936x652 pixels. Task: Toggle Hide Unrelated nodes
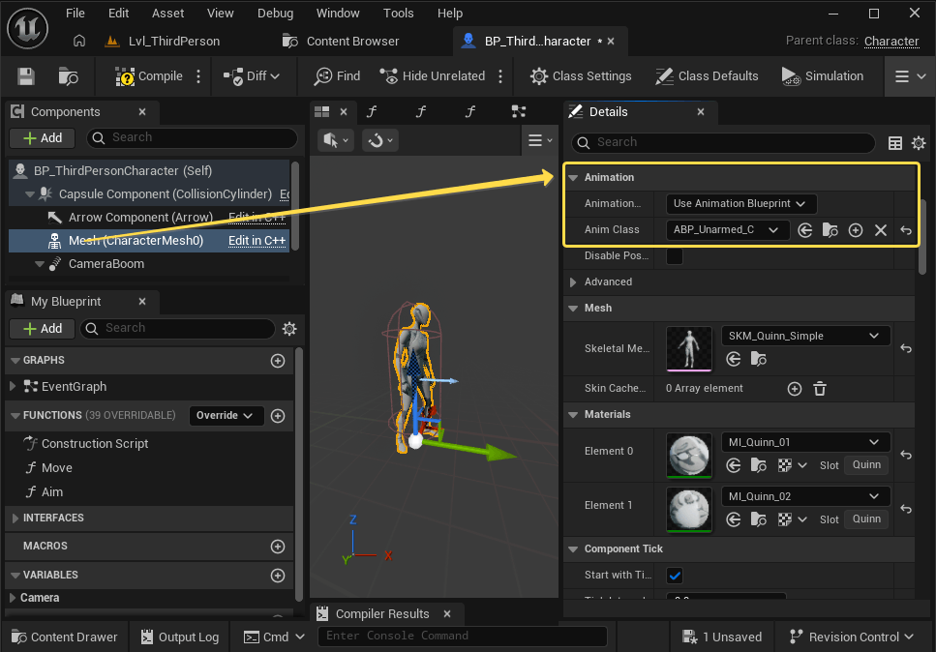coord(433,76)
